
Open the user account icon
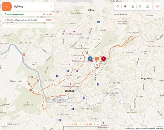[x=148, y=6]
